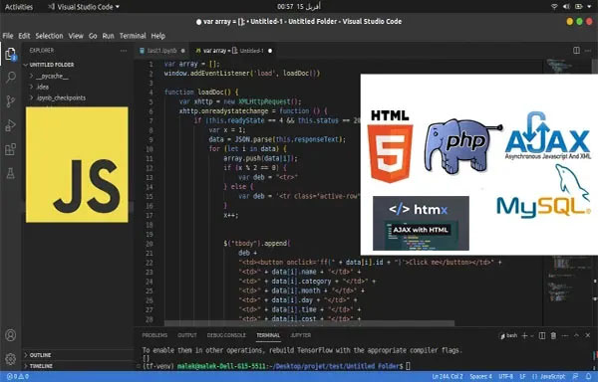Open the Source Control view

(x=11, y=101)
